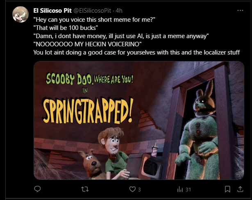Click the share upload arrow icon
The width and height of the screenshot is (252, 200).
click(x=240, y=189)
